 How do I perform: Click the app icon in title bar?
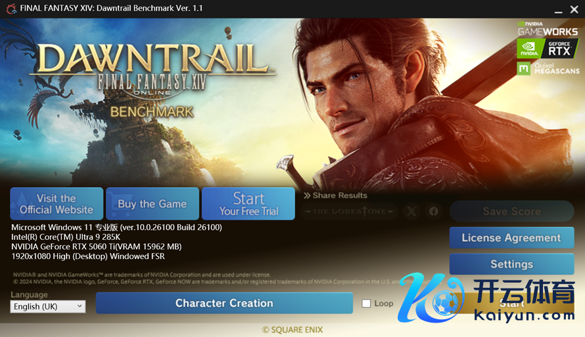(11, 9)
